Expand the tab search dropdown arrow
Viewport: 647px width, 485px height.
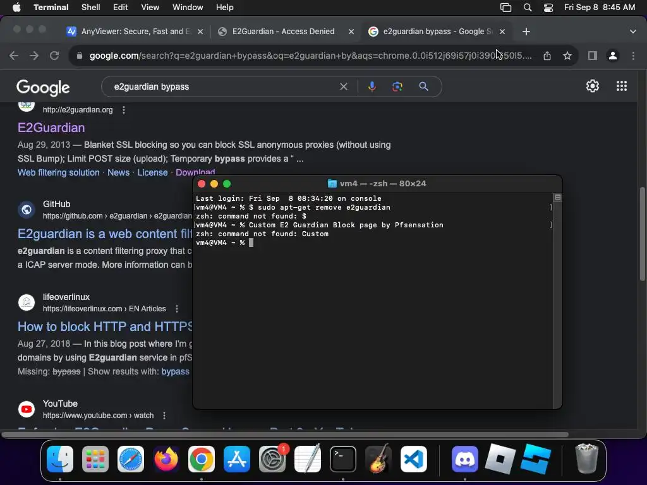pos(633,32)
